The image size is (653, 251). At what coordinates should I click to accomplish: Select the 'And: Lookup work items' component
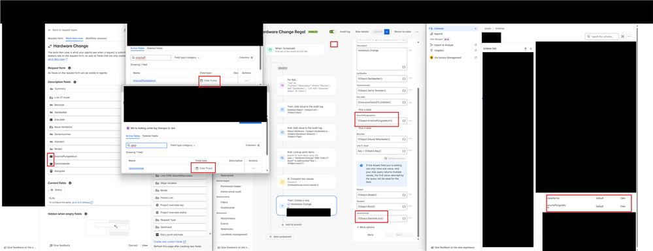[306, 158]
